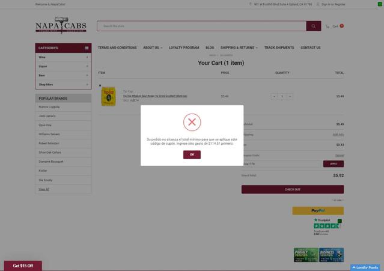Click the Opus One brand link
This screenshot has width=384, height=271.
point(45,125)
